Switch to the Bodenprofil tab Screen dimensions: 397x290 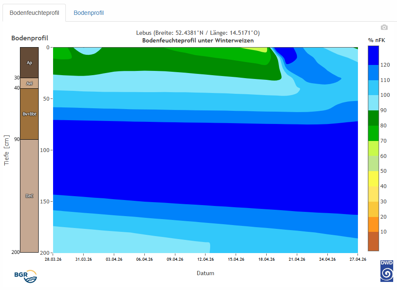pos(89,13)
